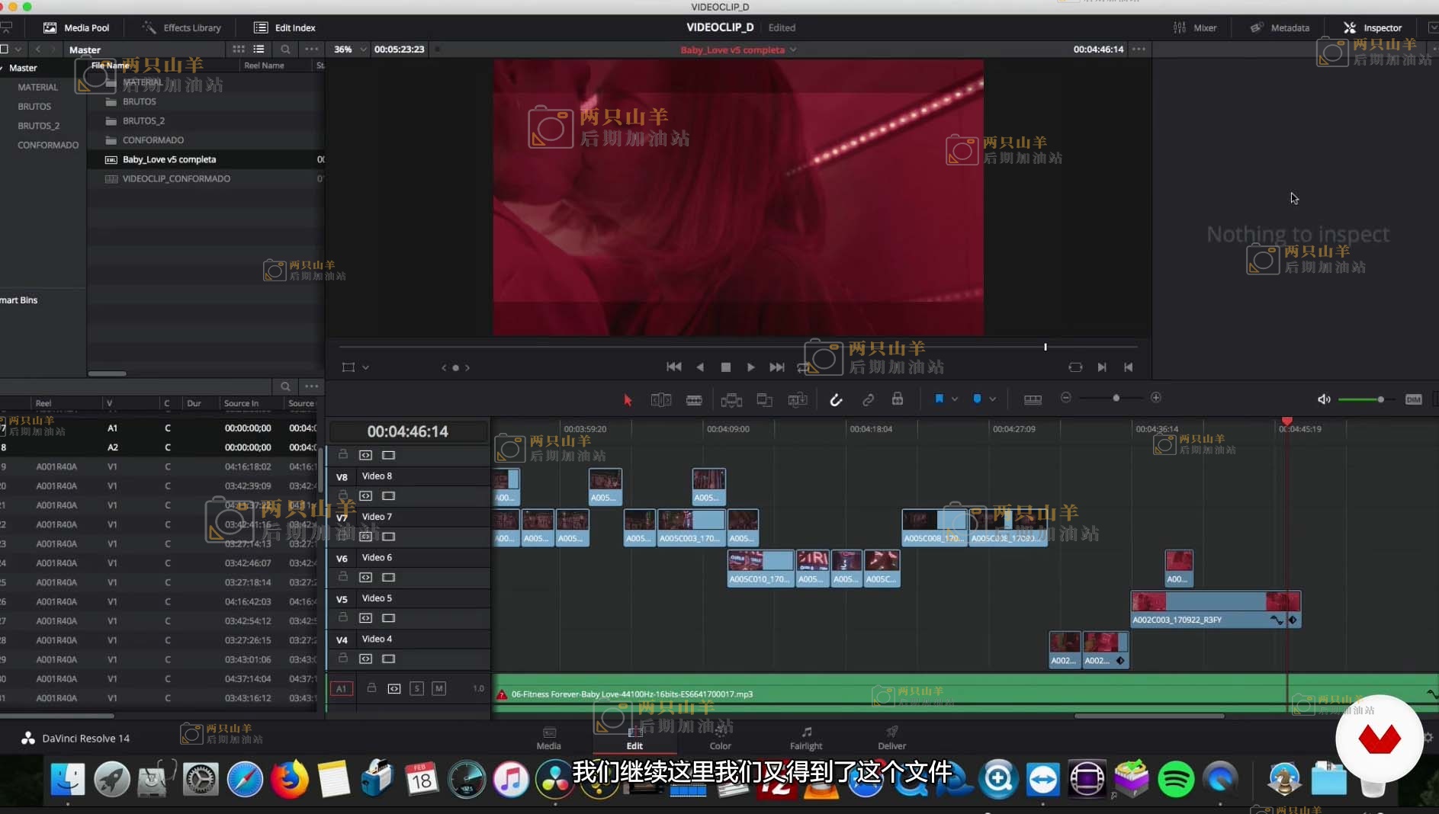Mute track A1 with M button
This screenshot has height=814, width=1439.
(438, 688)
